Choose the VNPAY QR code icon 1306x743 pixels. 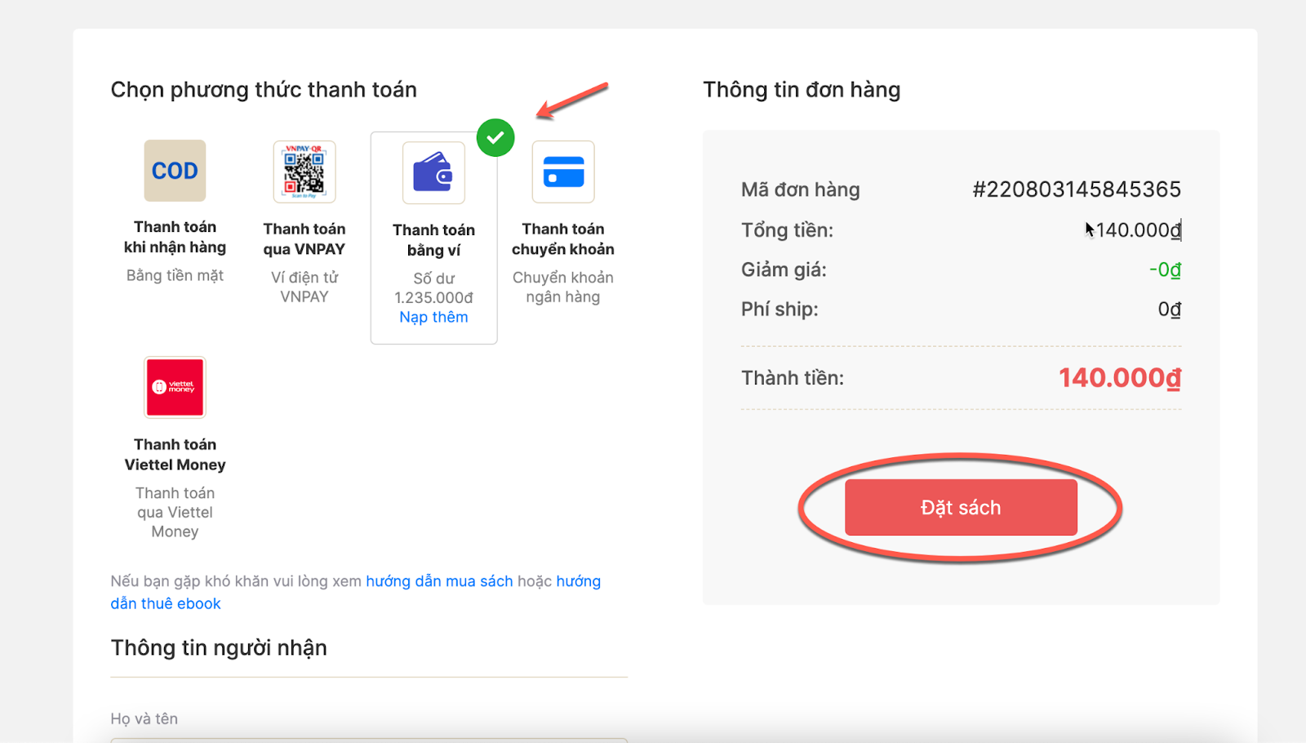coord(304,171)
